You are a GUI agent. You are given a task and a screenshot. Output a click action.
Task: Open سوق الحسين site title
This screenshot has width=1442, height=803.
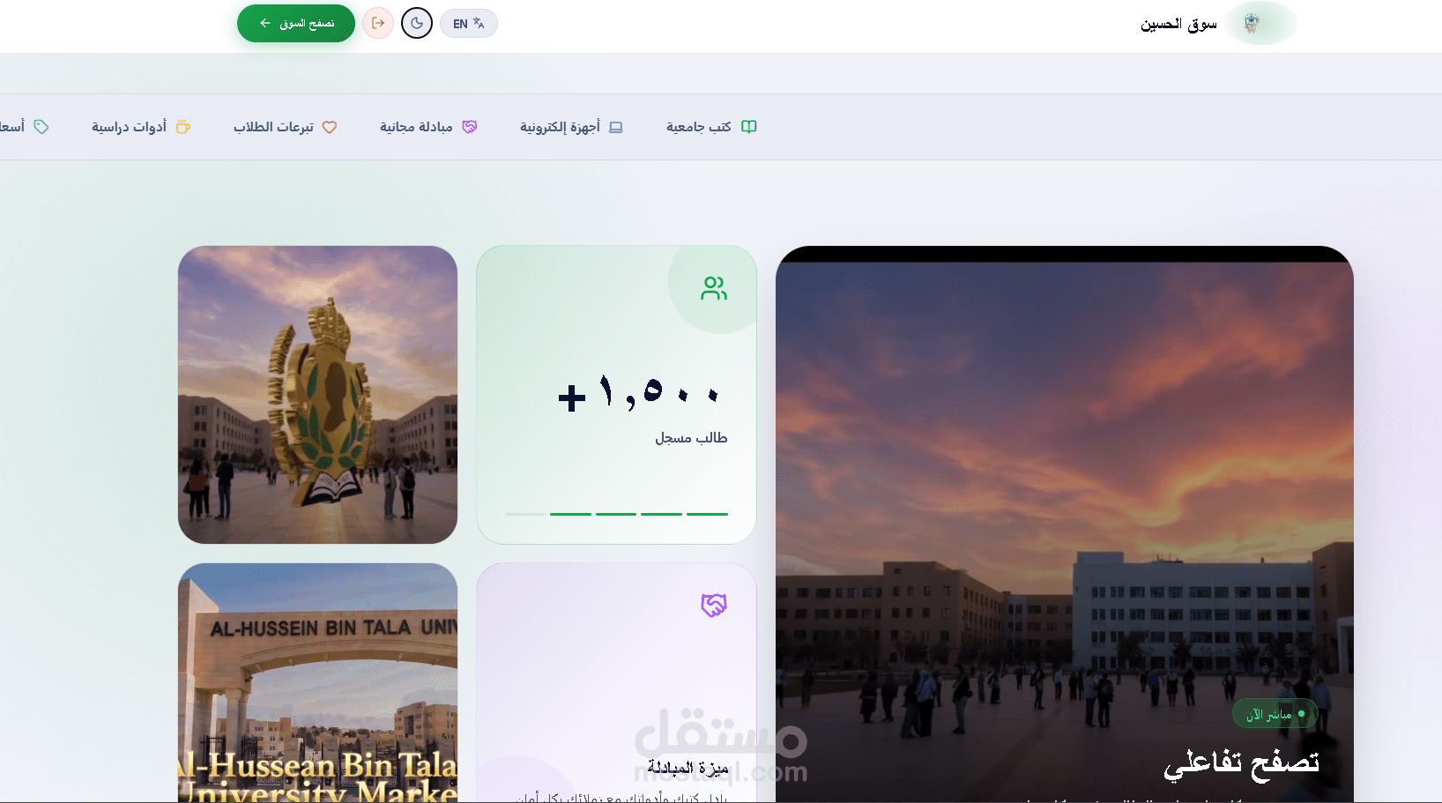[1178, 24]
